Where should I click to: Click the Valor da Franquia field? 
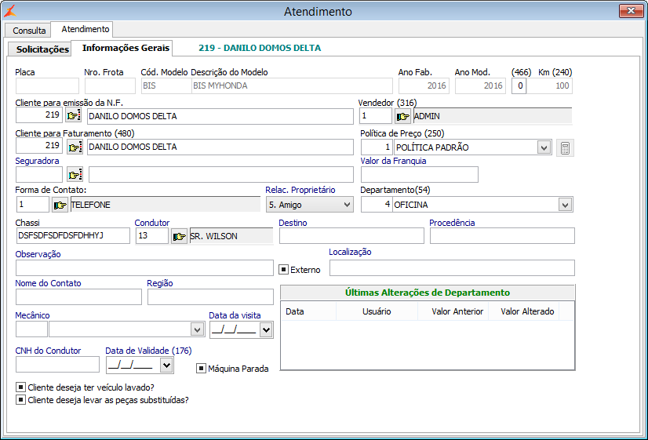[x=420, y=175]
